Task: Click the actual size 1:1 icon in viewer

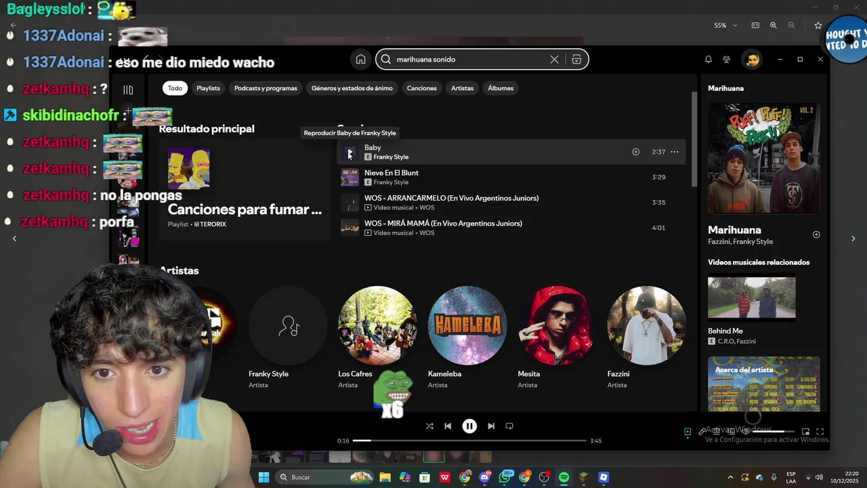Action: 755,26
